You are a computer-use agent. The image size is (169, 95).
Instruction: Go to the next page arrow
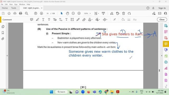pos(41,13)
